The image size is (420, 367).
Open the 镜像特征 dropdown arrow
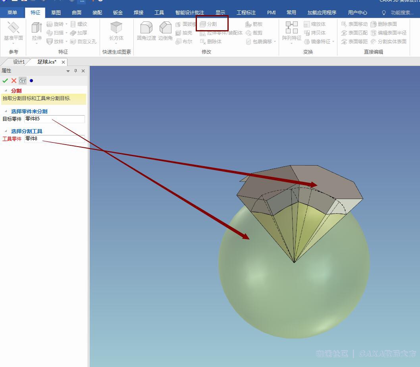[x=333, y=42]
